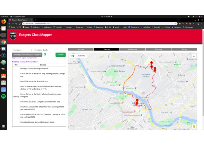Image resolution: width=204 pixels, height=145 pixels.
Task: Open the Workday bookmark
Action: (58, 27)
